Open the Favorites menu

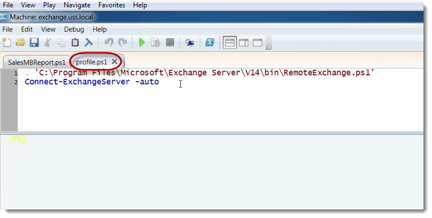pos(111,5)
